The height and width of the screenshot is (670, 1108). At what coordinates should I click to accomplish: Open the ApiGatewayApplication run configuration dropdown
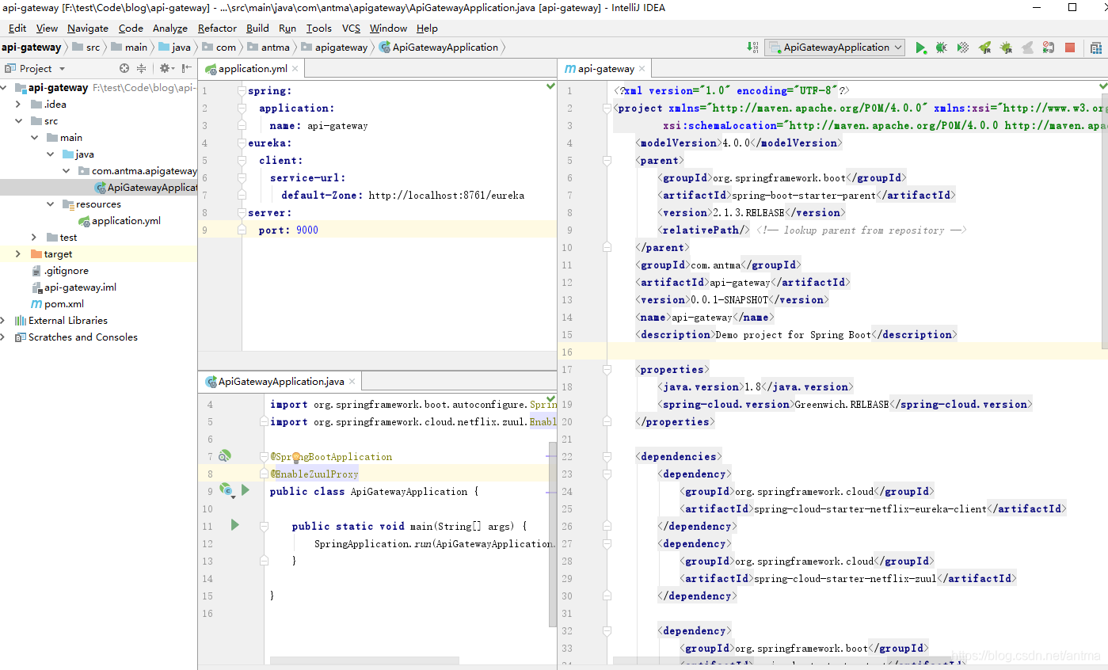tap(836, 48)
